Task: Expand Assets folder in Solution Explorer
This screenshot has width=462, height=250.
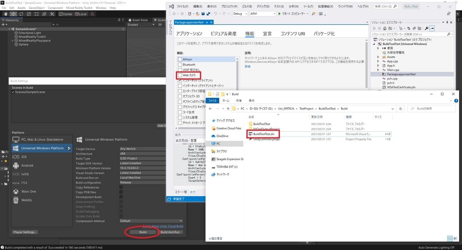Action: pos(378,57)
